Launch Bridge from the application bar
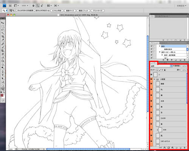 point(10,6)
